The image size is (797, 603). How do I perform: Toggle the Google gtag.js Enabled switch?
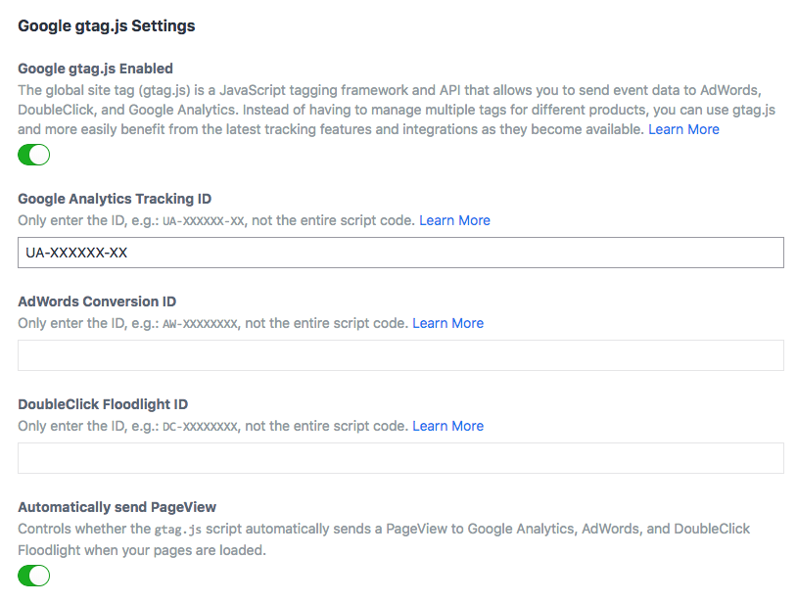(x=34, y=155)
